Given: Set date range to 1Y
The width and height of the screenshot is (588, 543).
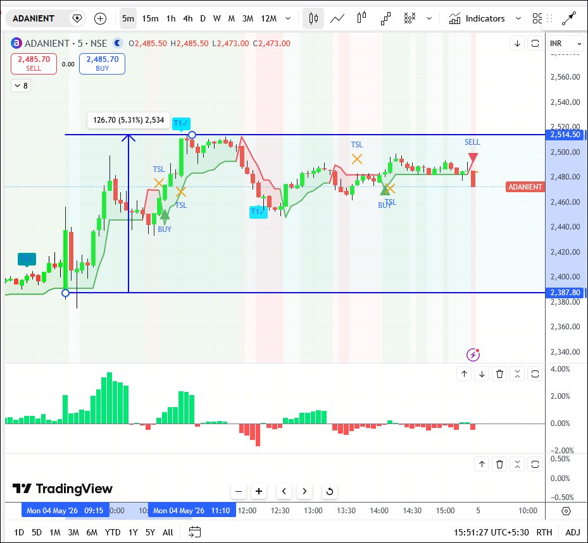Looking at the screenshot, I should click(133, 532).
